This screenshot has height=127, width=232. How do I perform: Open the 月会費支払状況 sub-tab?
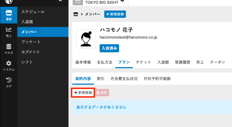point(124,79)
